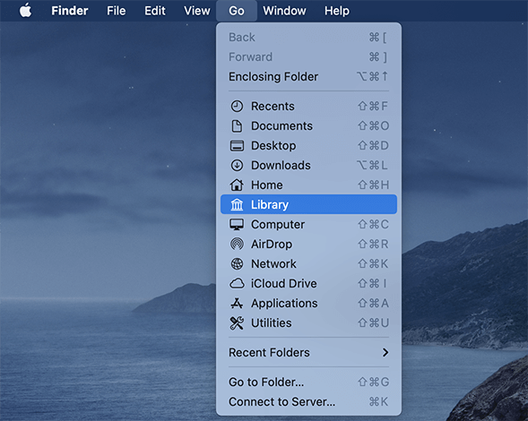The image size is (528, 421).
Task: Open the View menu
Action: (x=197, y=11)
